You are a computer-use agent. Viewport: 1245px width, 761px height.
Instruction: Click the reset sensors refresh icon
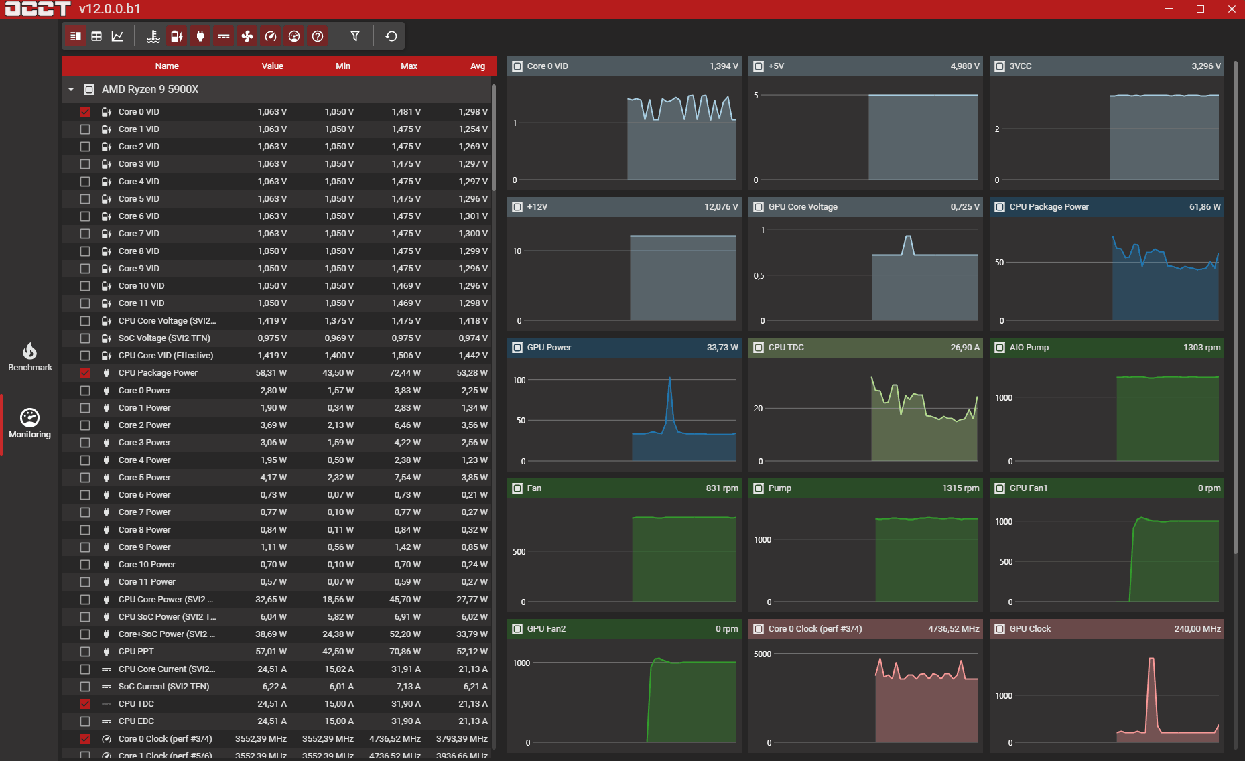coord(391,36)
